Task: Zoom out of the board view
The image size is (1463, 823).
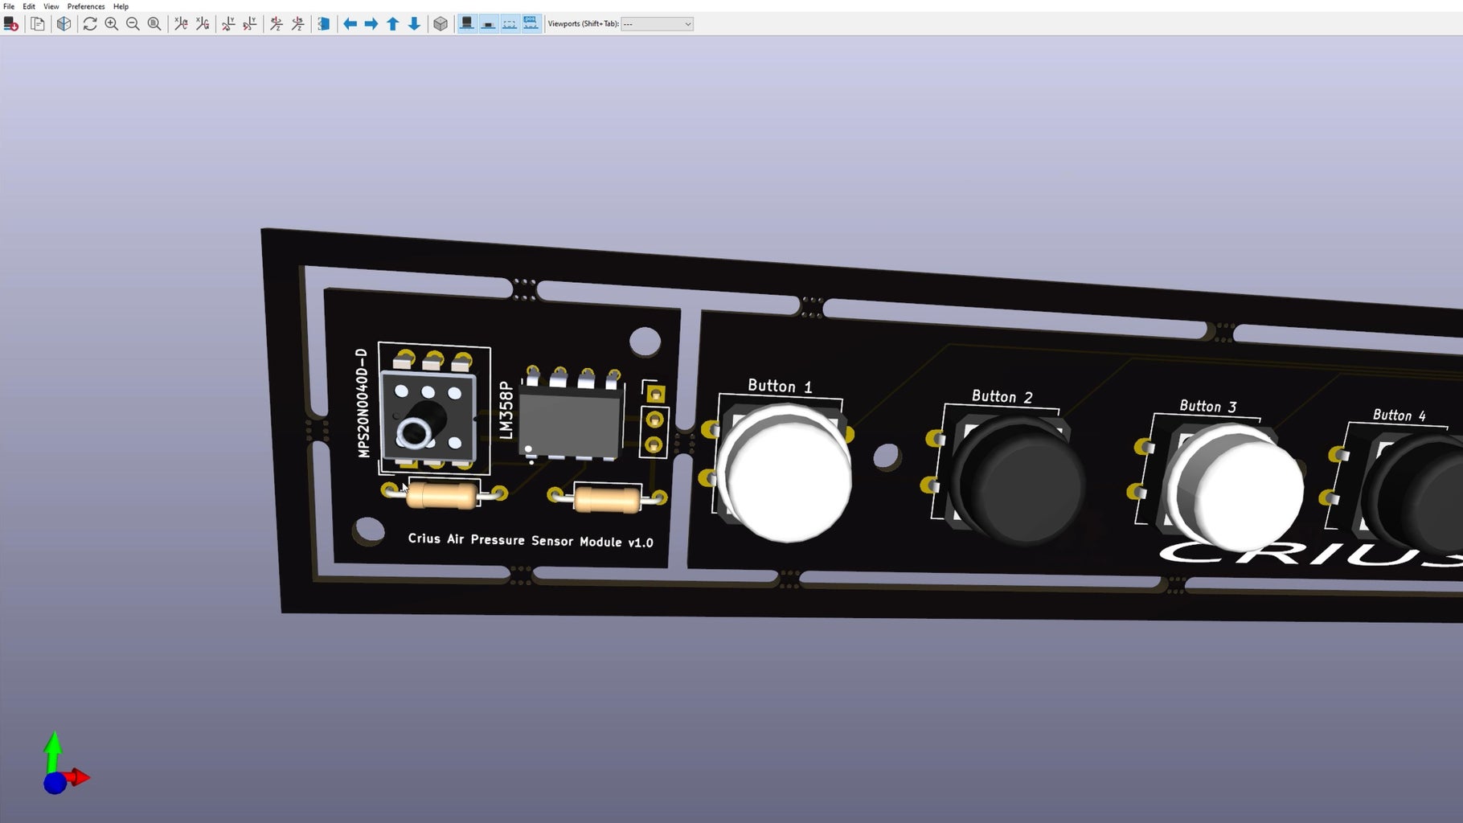Action: pos(131,23)
